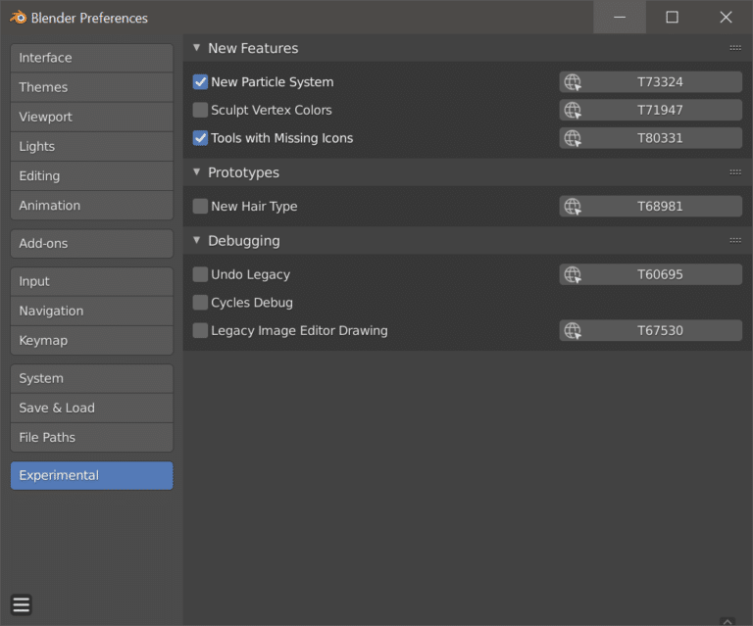Open the Viewport preferences tab
Viewport: 753px width, 626px height.
point(92,117)
